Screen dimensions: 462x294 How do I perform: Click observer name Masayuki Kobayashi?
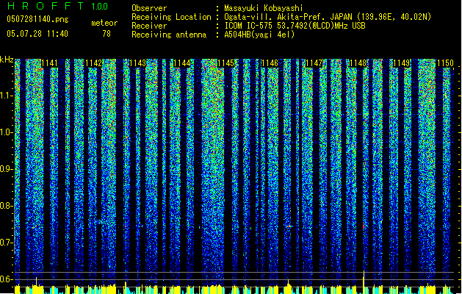[x=264, y=8]
